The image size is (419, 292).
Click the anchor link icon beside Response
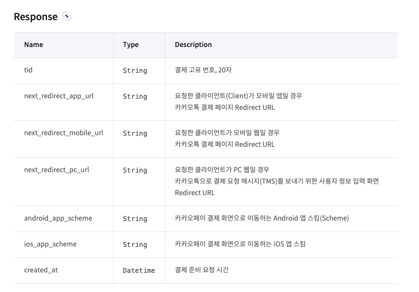[67, 16]
